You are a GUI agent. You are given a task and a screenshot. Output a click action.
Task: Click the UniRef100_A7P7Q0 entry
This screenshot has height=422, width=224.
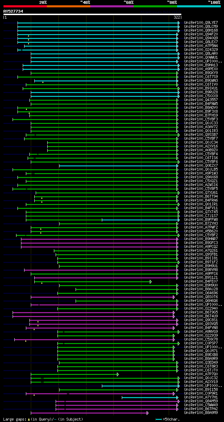point(201,374)
